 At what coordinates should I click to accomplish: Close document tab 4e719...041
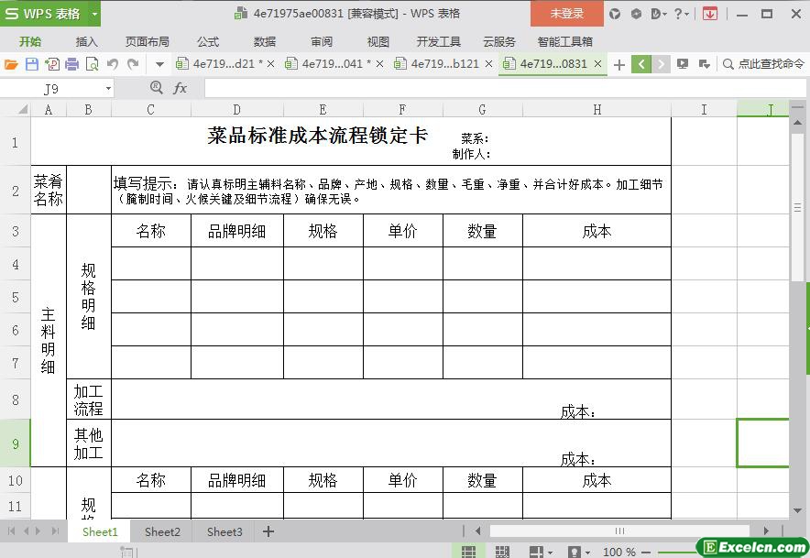point(379,64)
